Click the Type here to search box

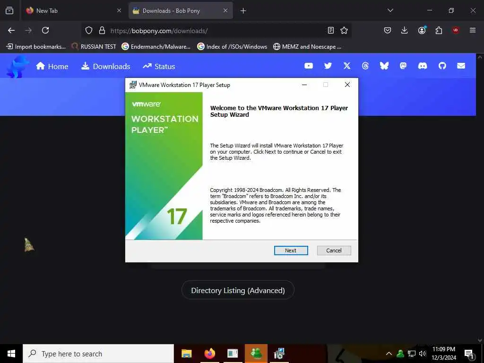pos(98,354)
